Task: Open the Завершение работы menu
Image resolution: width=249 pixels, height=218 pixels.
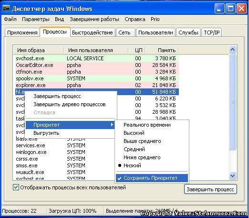Action: click(x=94, y=19)
